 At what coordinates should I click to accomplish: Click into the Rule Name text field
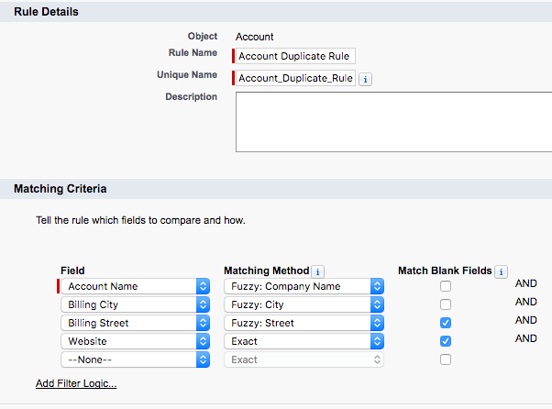pyautogui.click(x=295, y=56)
